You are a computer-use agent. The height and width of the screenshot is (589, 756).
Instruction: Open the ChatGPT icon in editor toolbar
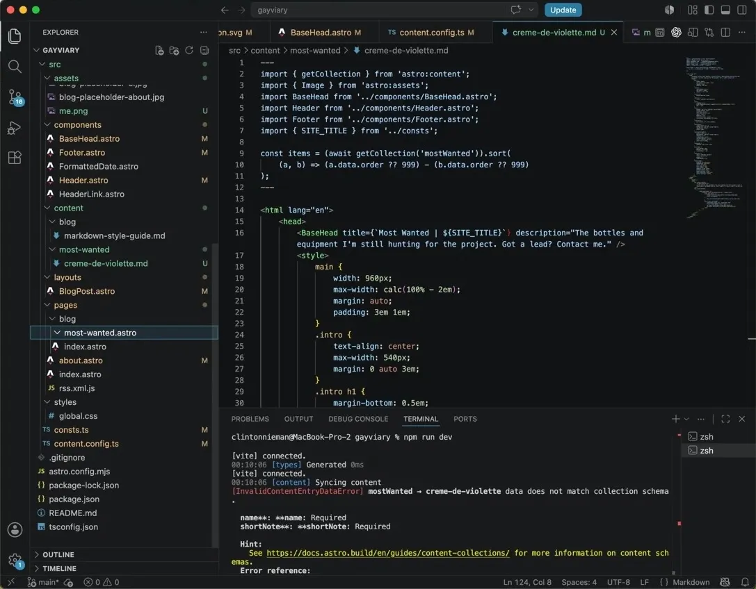coord(677,32)
